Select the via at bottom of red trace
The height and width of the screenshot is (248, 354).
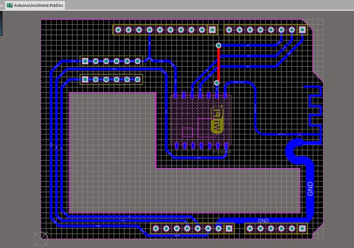(x=217, y=83)
